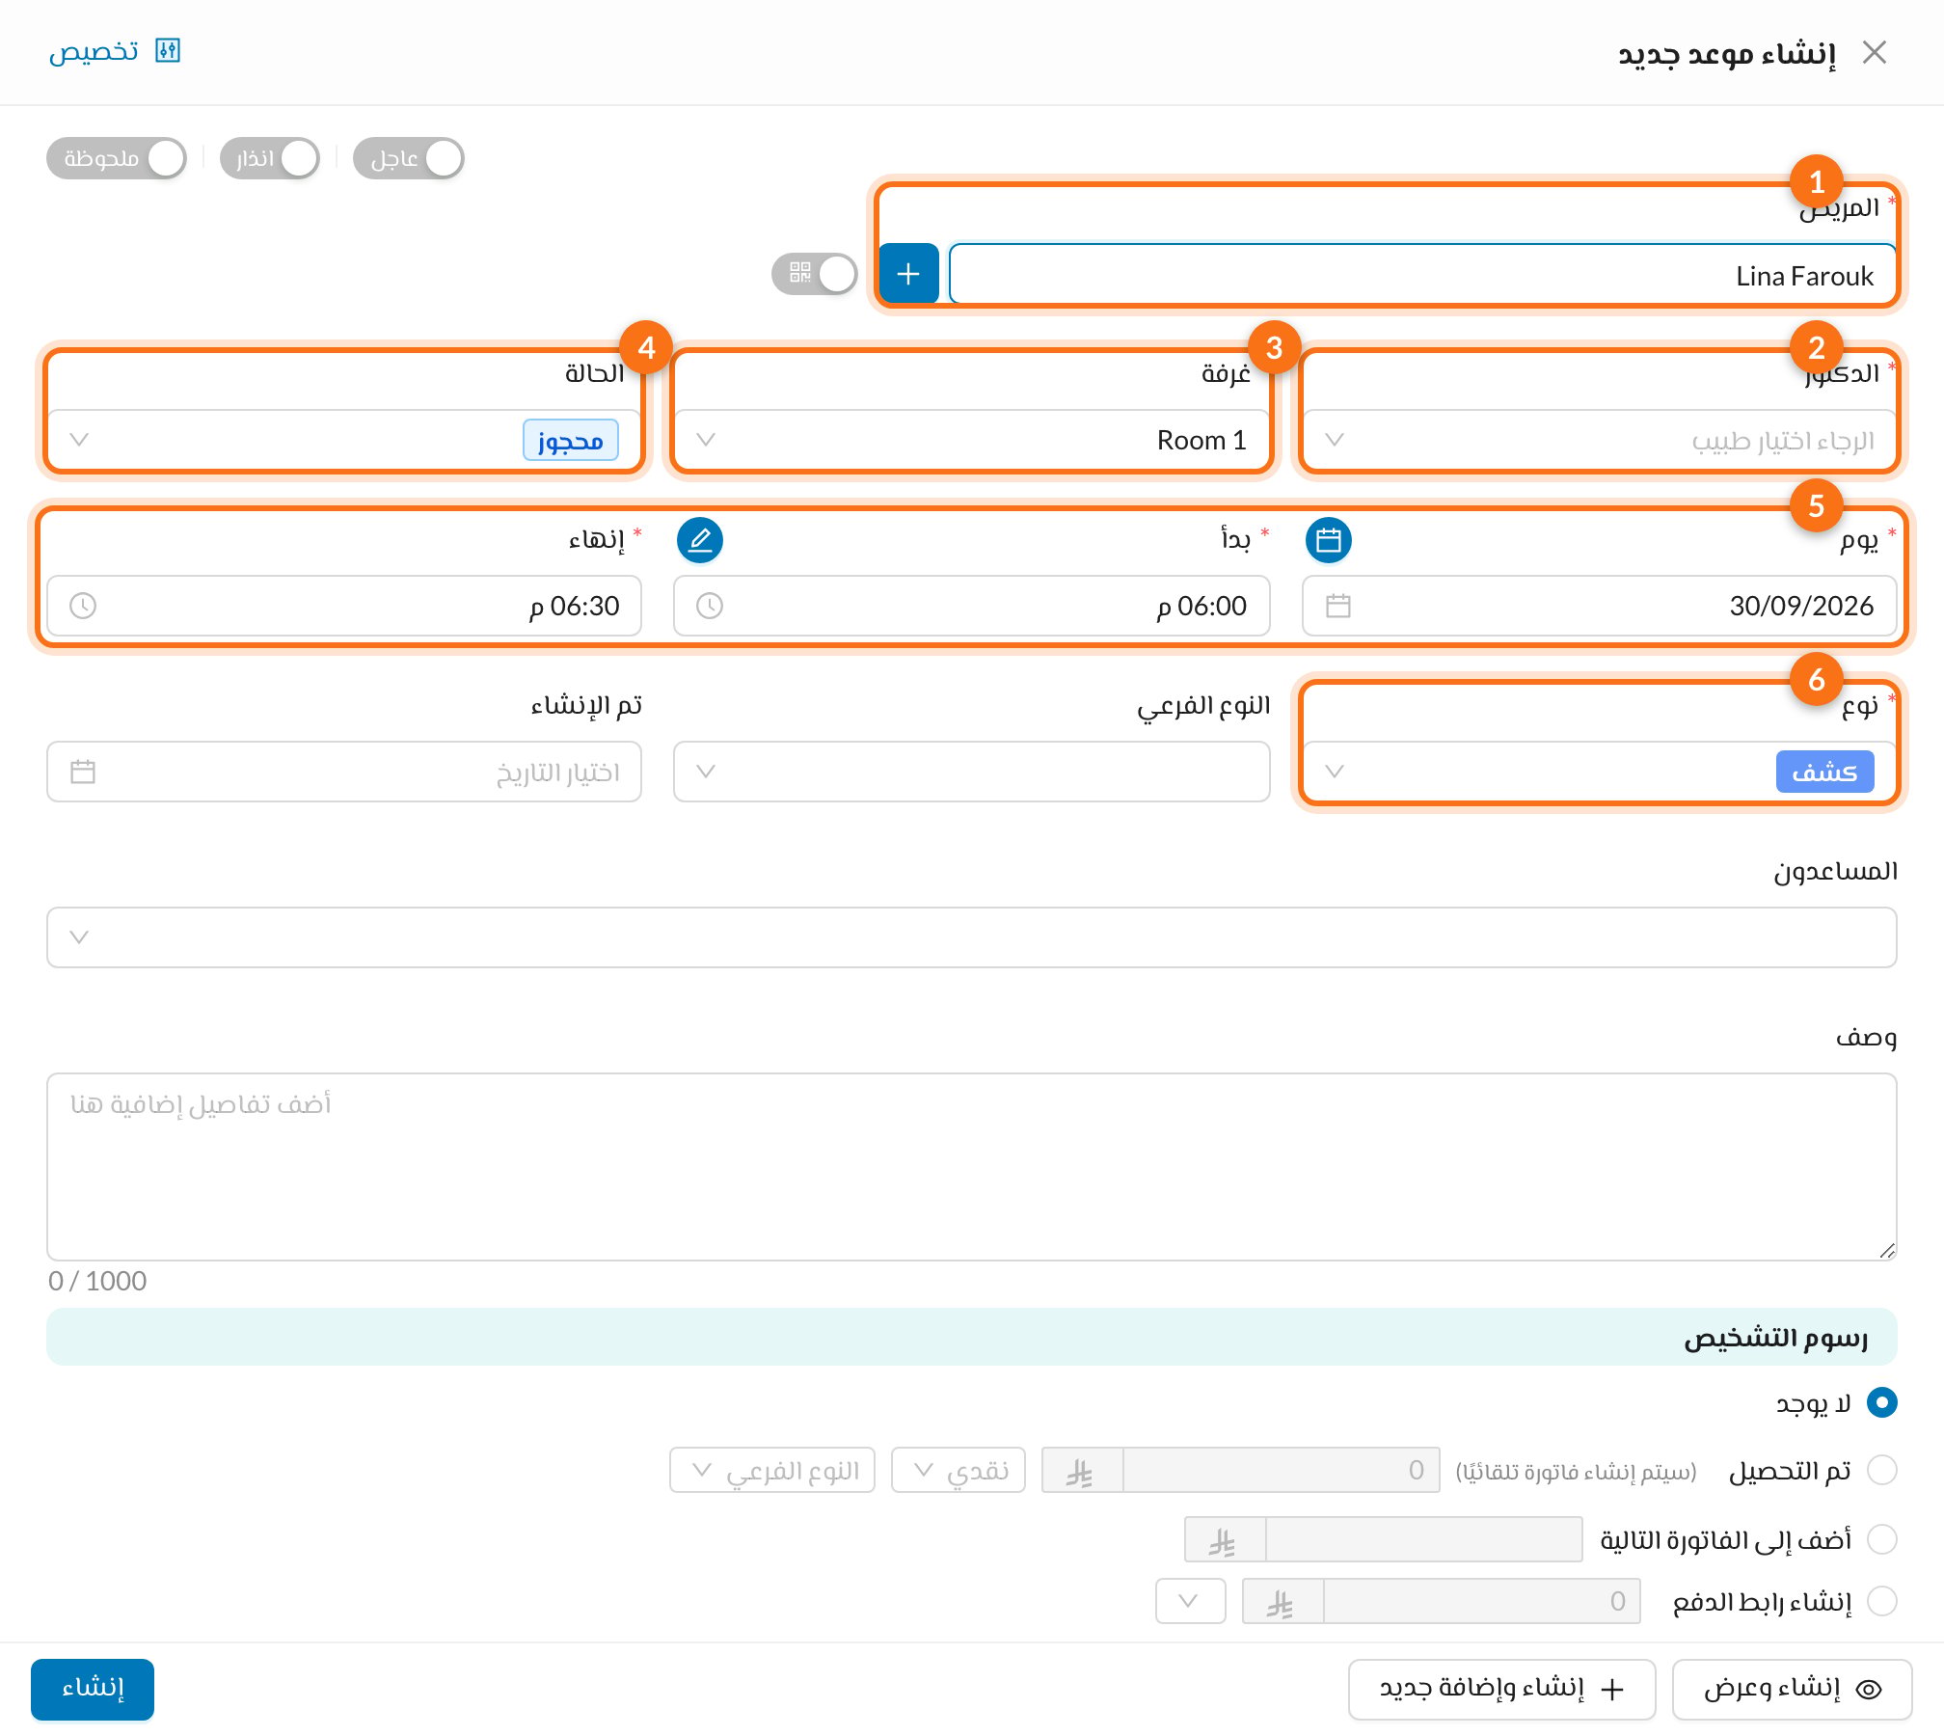Click the محجوز status tag

pyautogui.click(x=571, y=440)
